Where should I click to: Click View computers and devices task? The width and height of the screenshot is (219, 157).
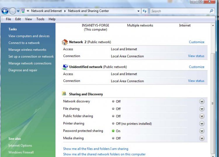(x=29, y=36)
